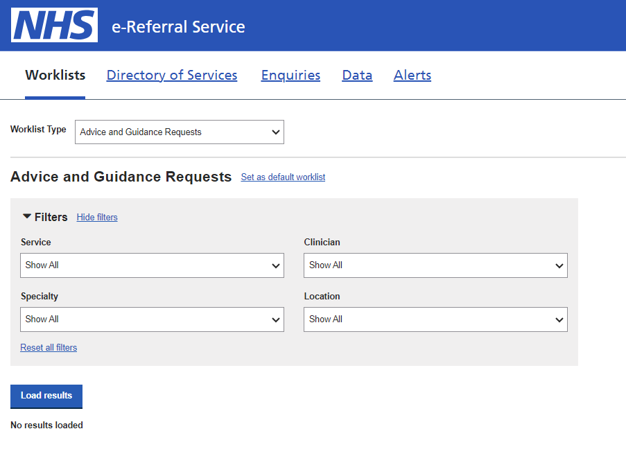
Task: Click the Service field label
Action: [36, 242]
